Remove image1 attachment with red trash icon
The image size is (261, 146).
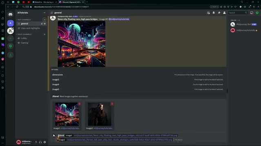point(80,104)
